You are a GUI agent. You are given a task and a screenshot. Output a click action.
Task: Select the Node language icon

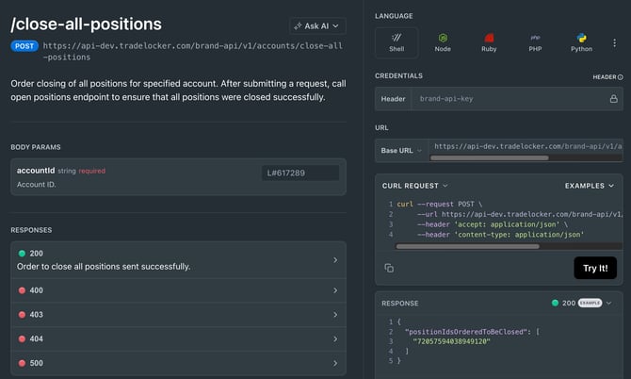[x=443, y=42]
